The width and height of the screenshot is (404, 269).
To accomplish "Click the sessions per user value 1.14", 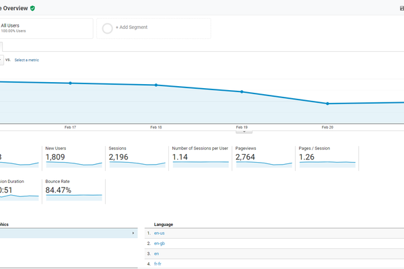I will point(180,157).
